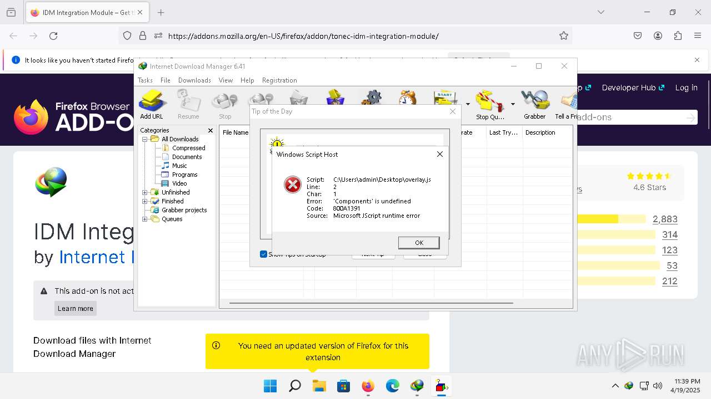The height and width of the screenshot is (399, 711).
Task: Open a new Firefox tab
Action: (161, 12)
